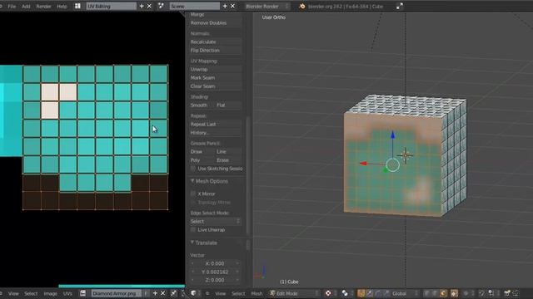
Task: Select the Scene name field
Action: click(x=194, y=6)
